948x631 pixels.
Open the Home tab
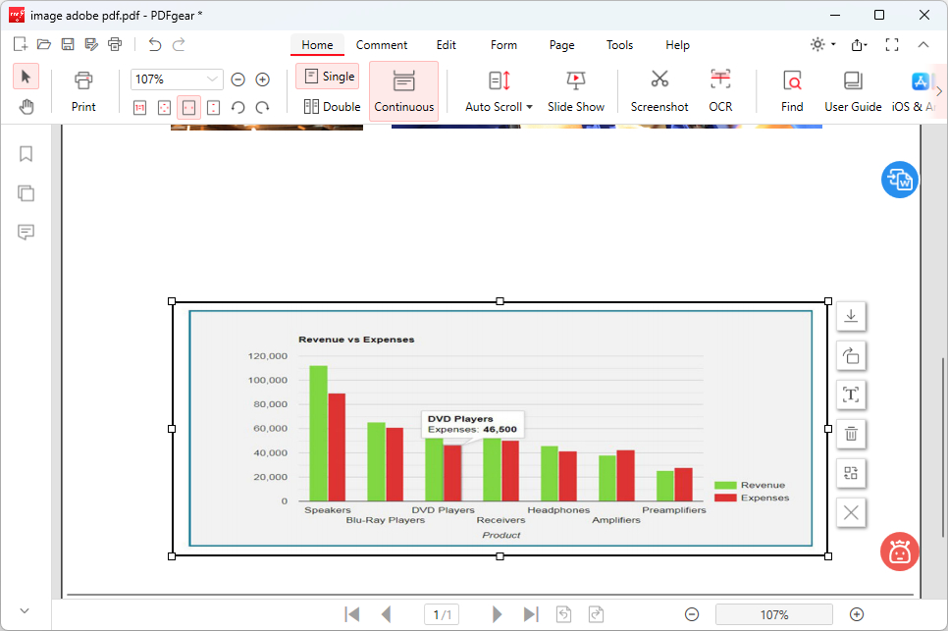pyautogui.click(x=317, y=45)
